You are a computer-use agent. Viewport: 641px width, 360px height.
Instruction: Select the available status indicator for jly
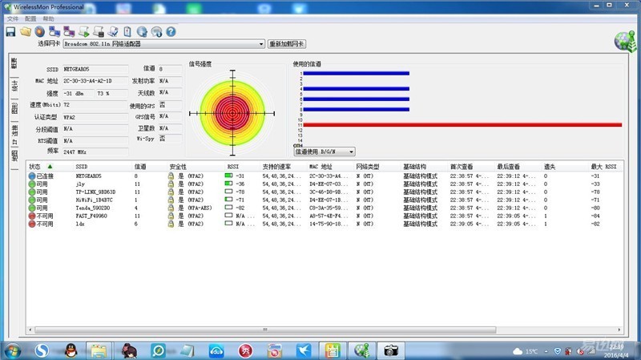tap(32, 184)
